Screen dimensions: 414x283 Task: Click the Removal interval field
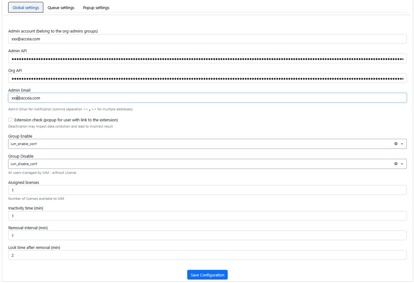(207, 236)
